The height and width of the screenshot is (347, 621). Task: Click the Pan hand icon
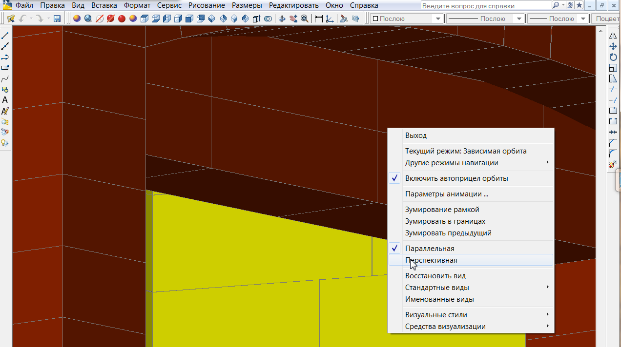293,19
